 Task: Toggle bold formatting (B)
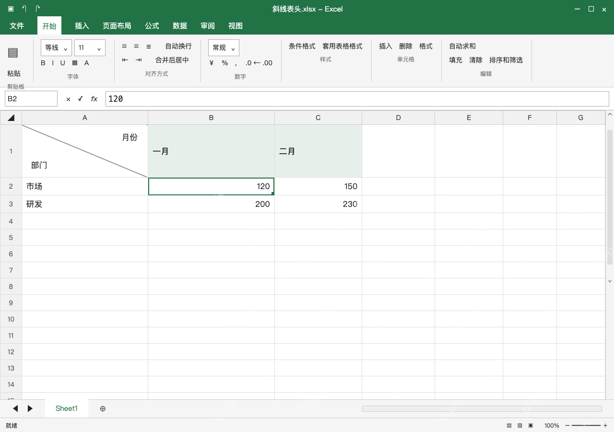tap(43, 63)
